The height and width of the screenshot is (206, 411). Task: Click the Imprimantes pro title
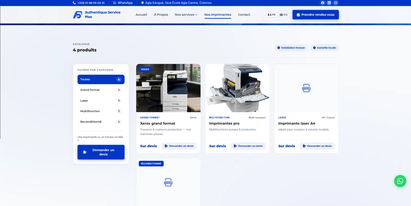coord(224,123)
